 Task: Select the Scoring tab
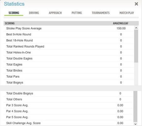(x=14, y=13)
